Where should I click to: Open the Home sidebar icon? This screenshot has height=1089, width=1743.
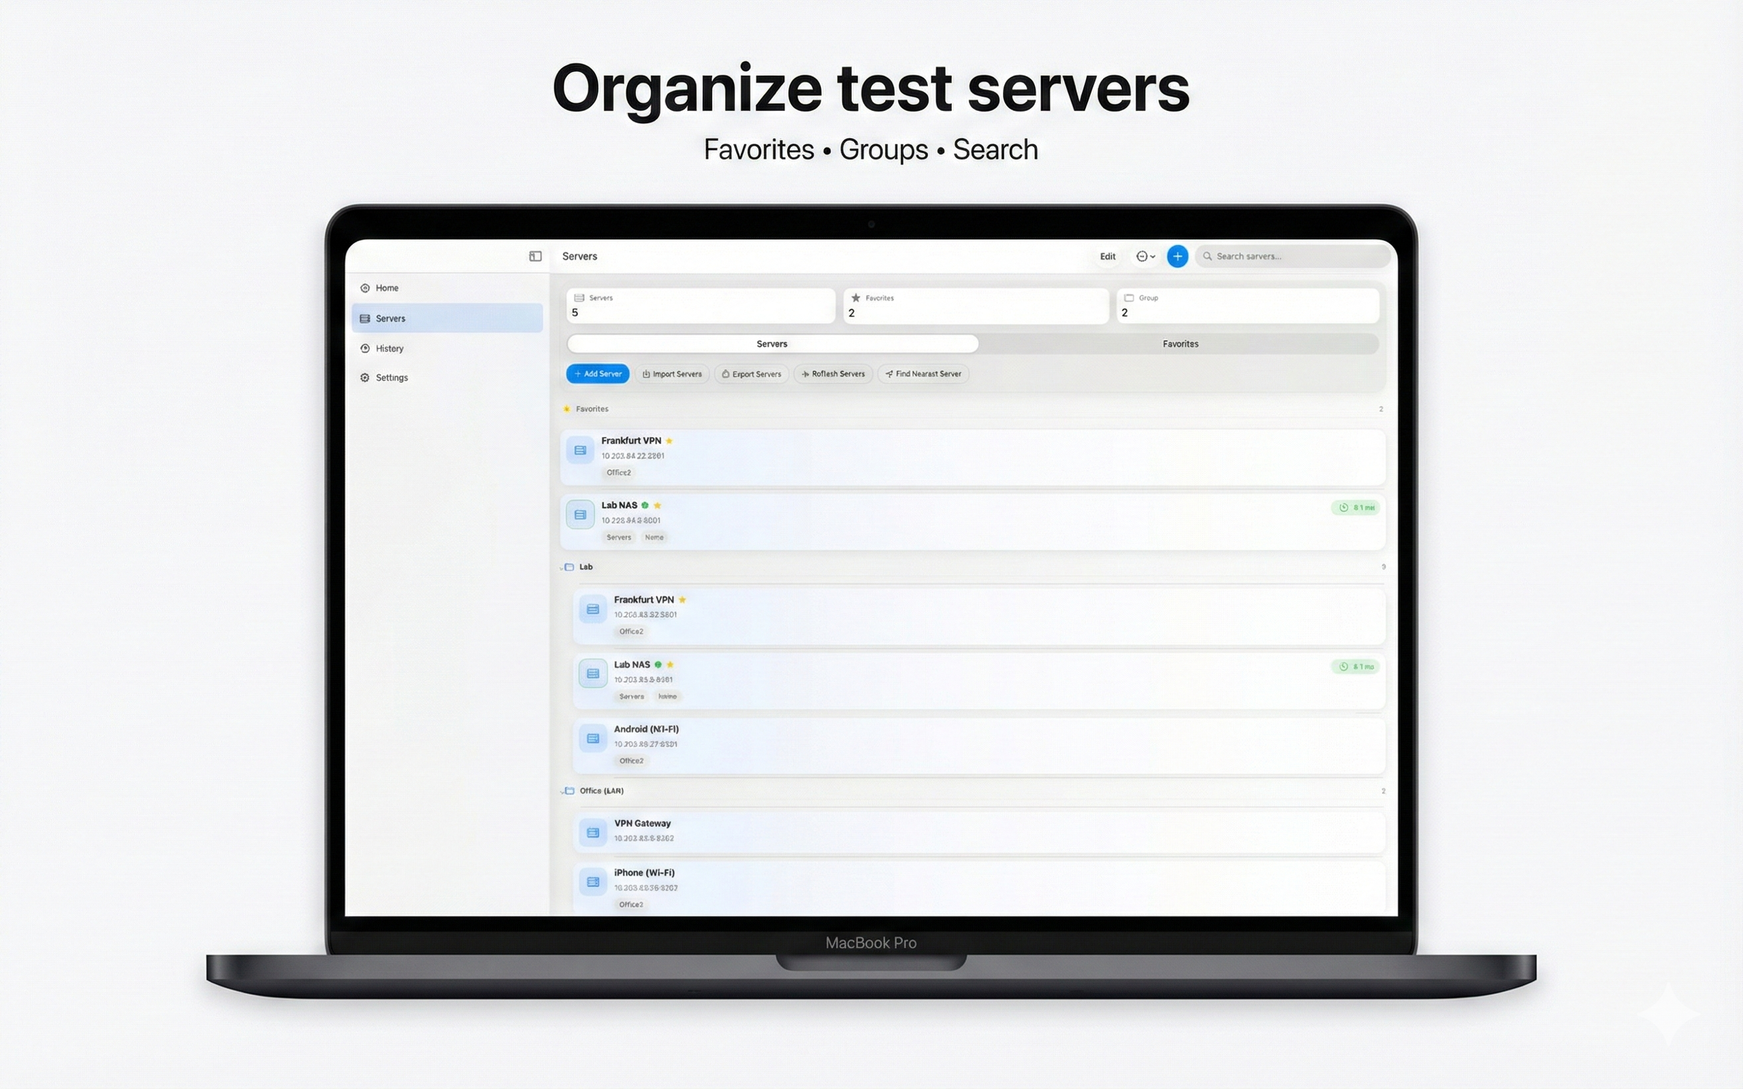pyautogui.click(x=365, y=287)
